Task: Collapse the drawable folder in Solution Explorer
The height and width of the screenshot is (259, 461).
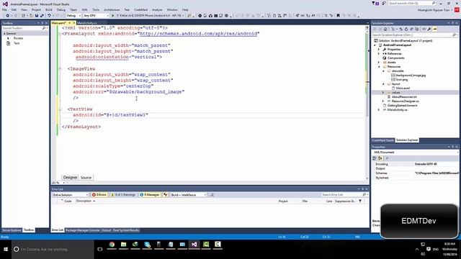Action: click(x=383, y=71)
